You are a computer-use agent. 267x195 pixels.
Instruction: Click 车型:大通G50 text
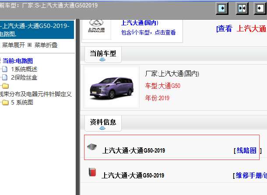[163, 86]
